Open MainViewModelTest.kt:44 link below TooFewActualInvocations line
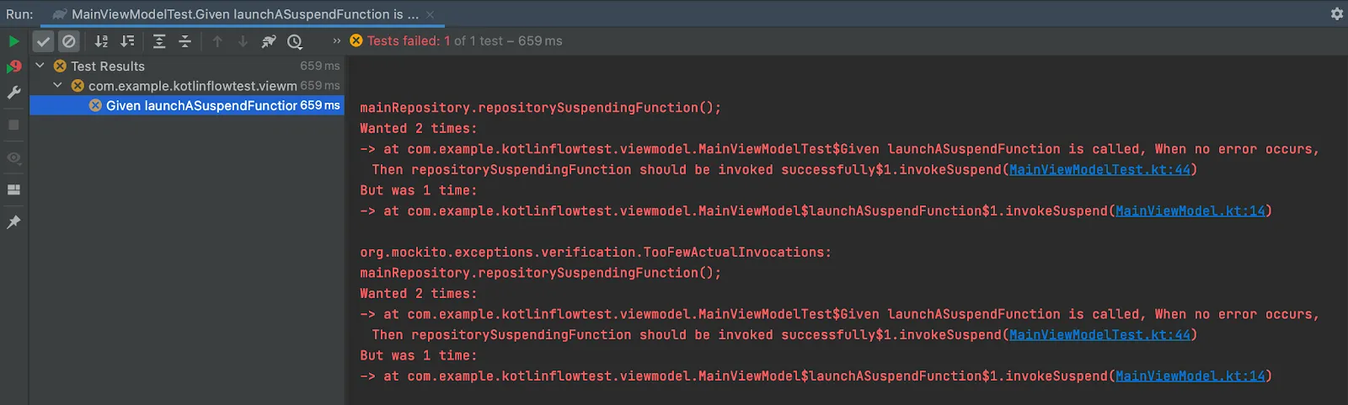This screenshot has width=1348, height=405. (x=1099, y=334)
